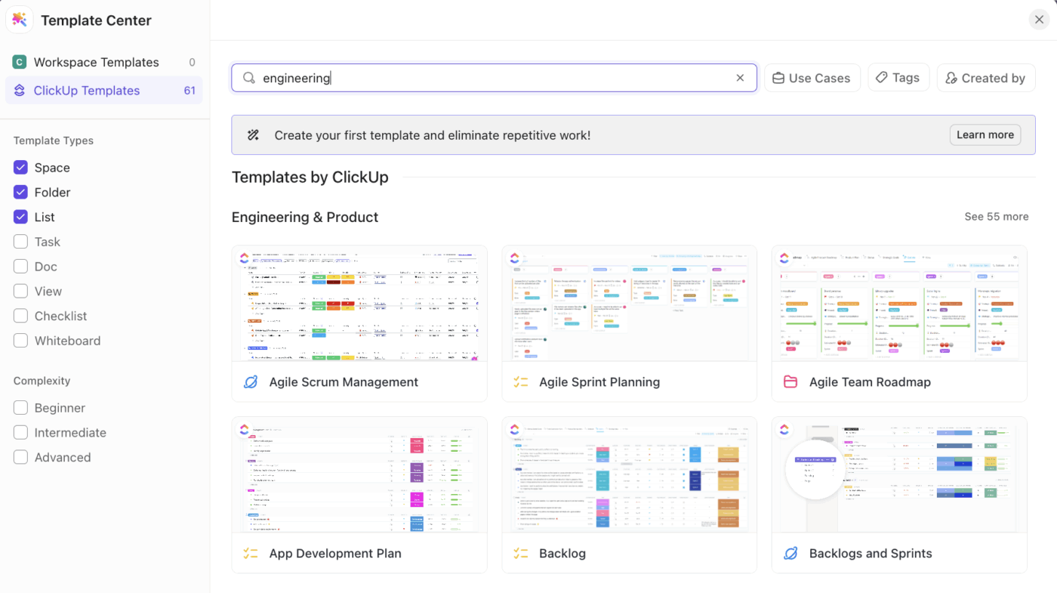Click the Agile Team Roadmap preview thumbnail

tap(899, 304)
